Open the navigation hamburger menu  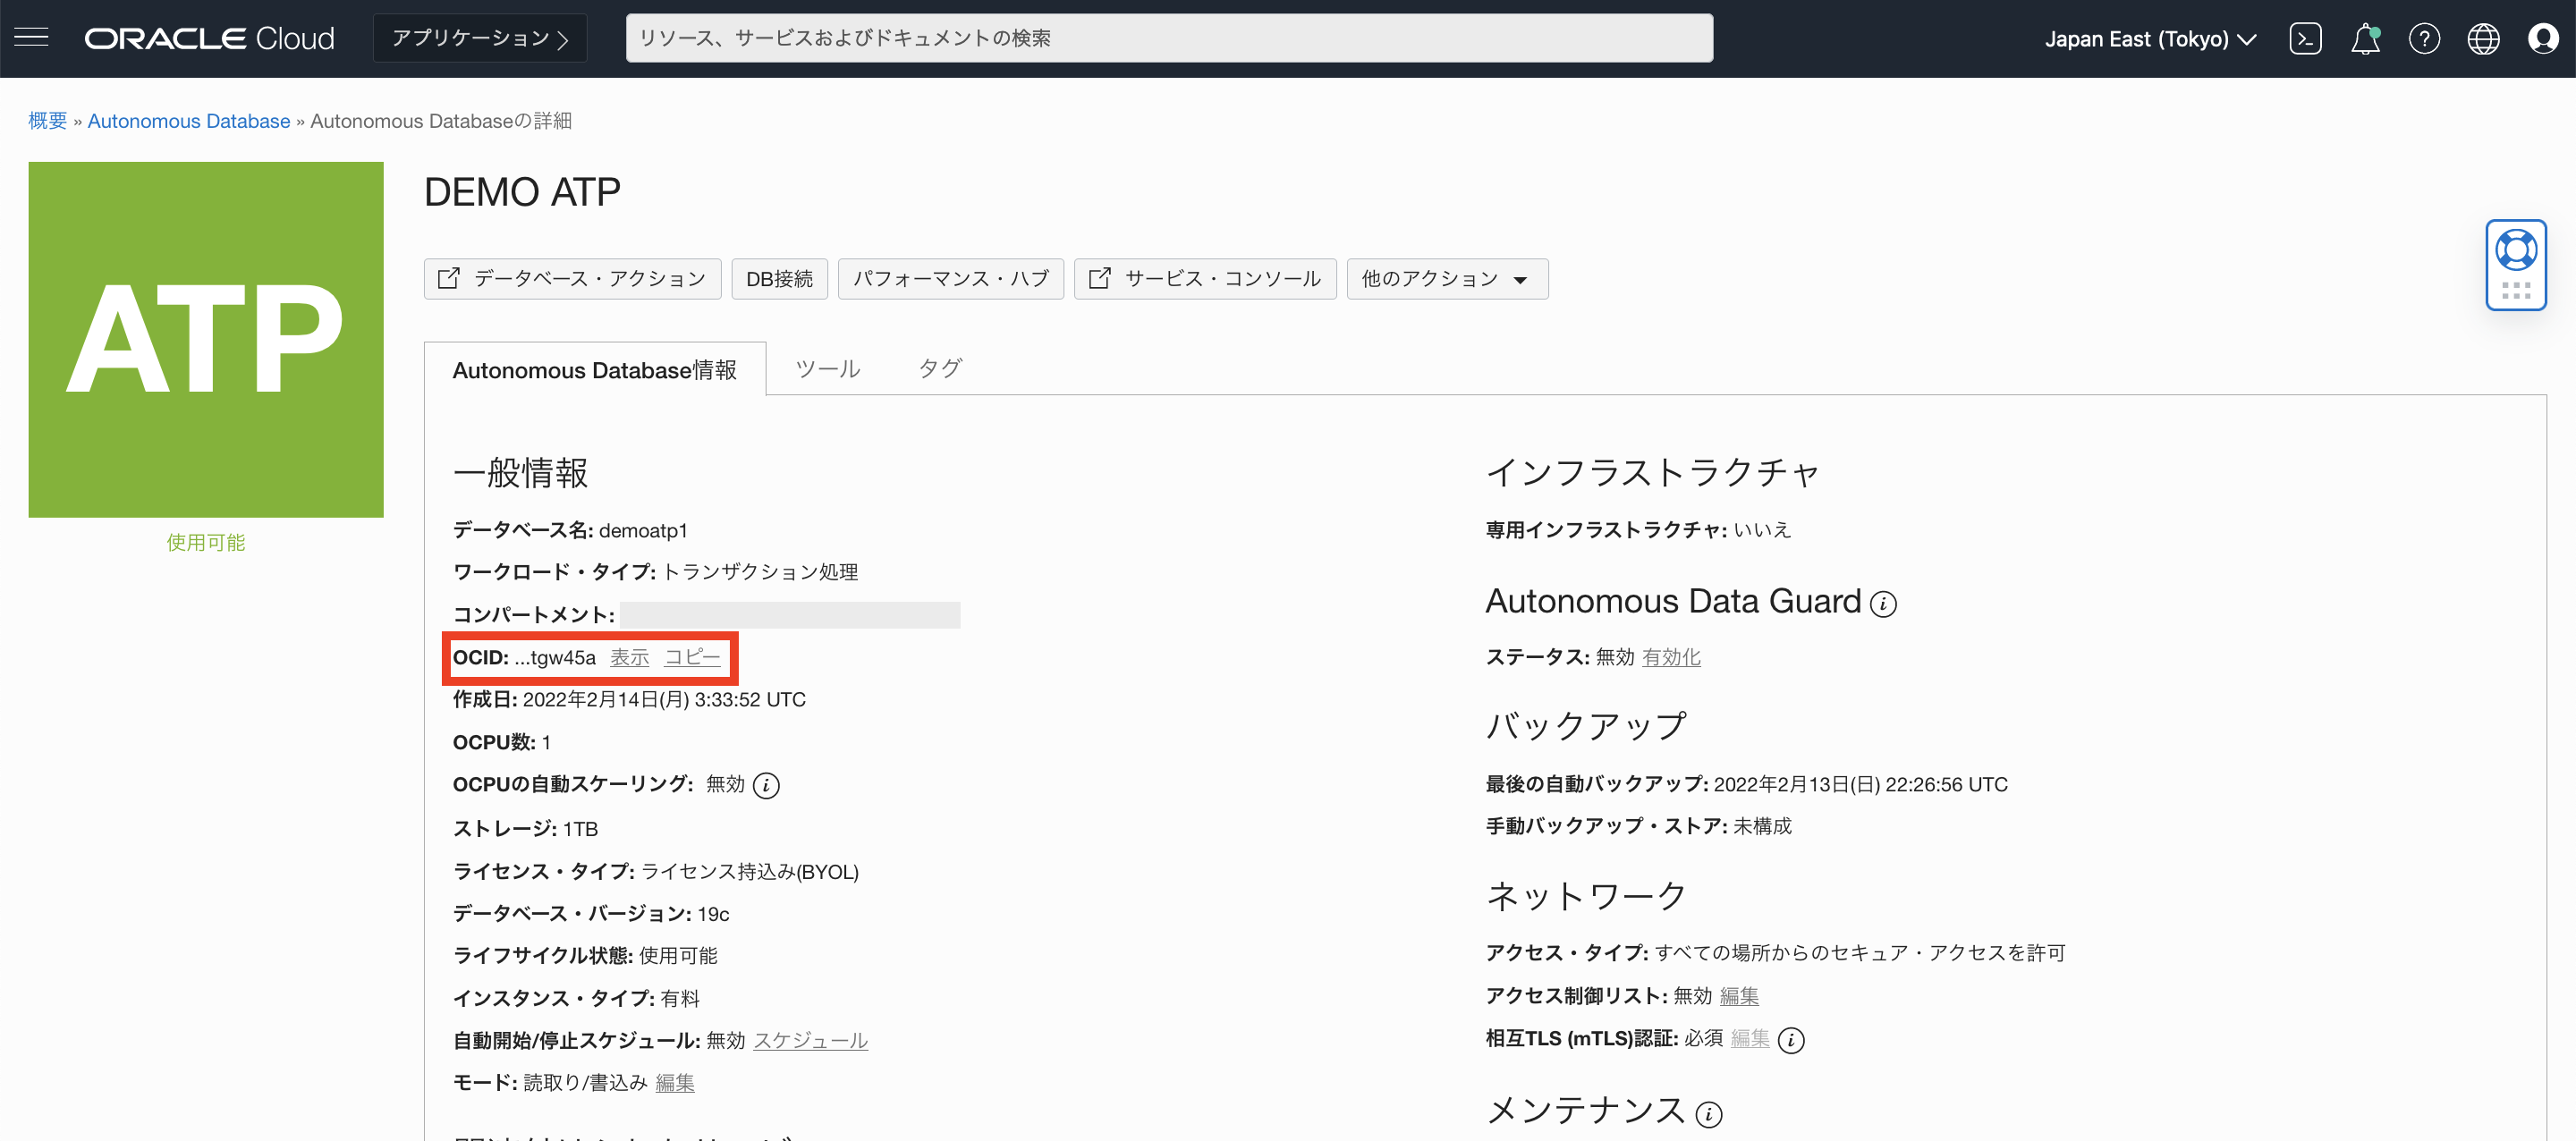(30, 37)
